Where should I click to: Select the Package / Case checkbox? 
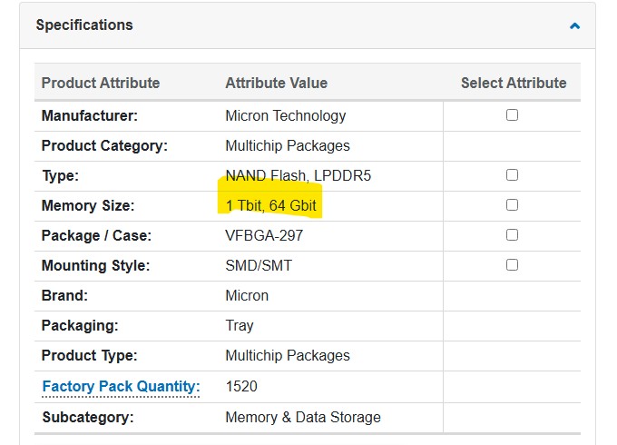click(512, 234)
